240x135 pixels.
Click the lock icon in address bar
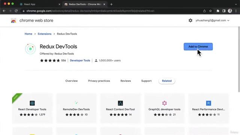(x=23, y=11)
